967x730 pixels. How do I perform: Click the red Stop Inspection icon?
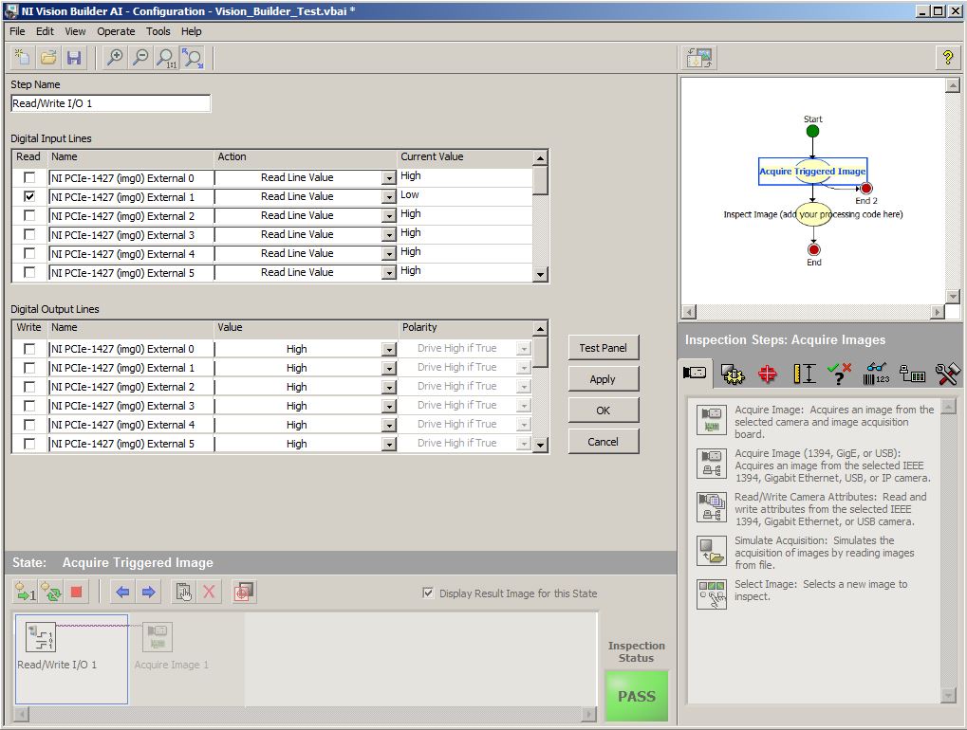pos(77,592)
